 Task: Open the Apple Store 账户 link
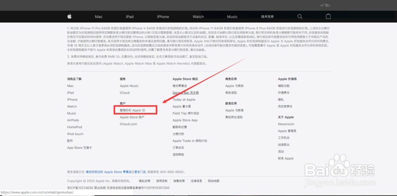click(x=132, y=117)
